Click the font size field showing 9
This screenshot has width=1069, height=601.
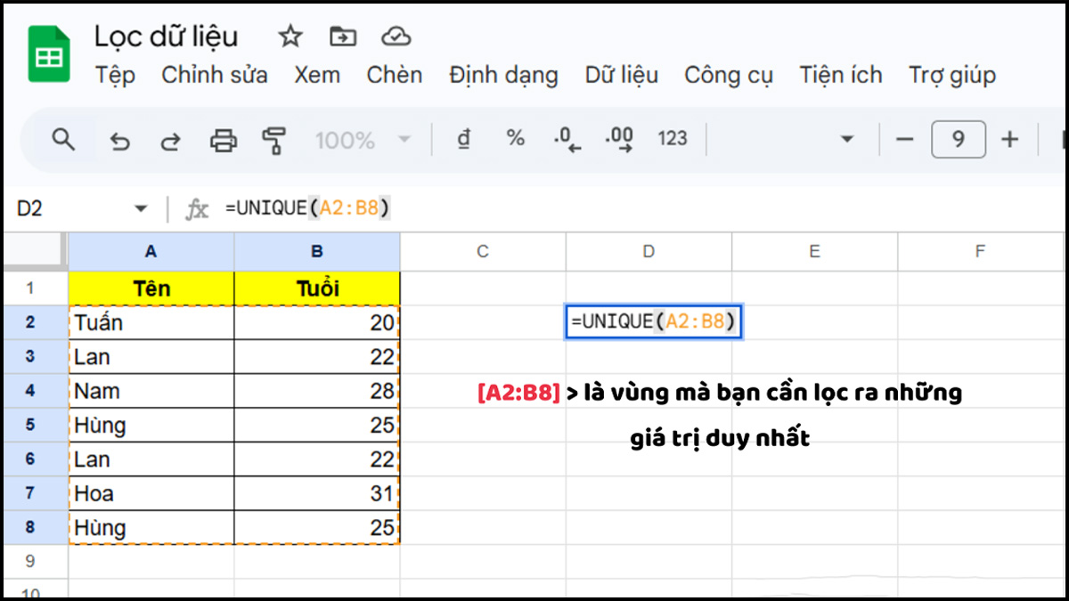958,139
